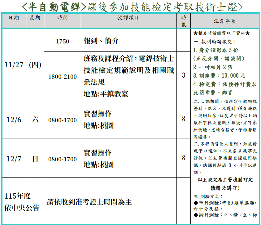Select the 12/7 date cell

(14, 159)
